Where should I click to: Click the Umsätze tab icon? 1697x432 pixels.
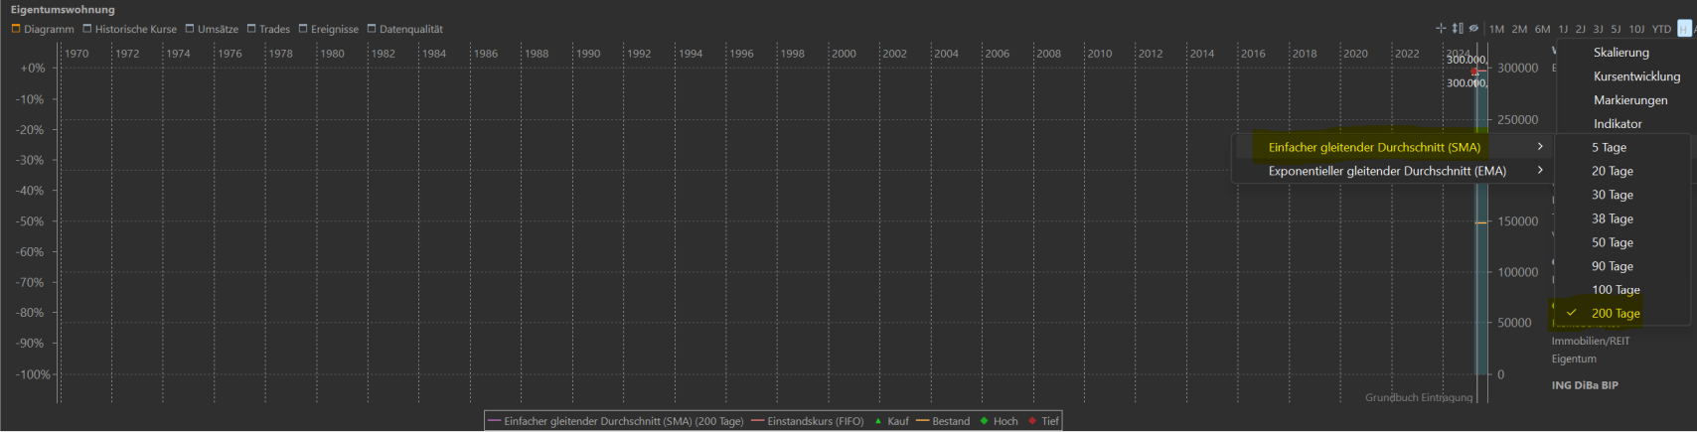190,29
